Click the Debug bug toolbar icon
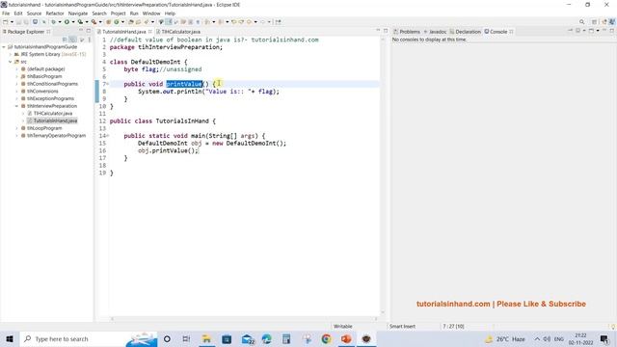The width and height of the screenshot is (617, 347). (x=53, y=22)
